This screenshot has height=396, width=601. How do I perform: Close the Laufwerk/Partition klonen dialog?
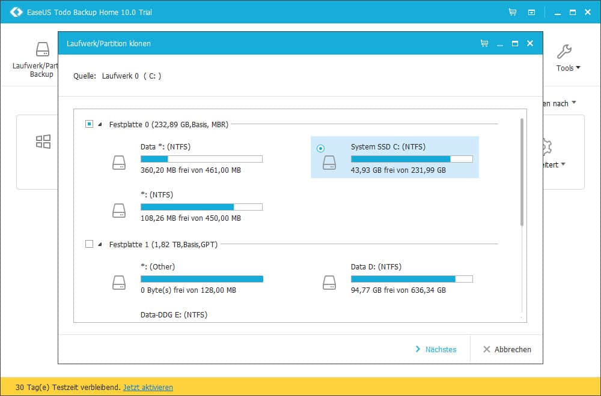tap(530, 43)
